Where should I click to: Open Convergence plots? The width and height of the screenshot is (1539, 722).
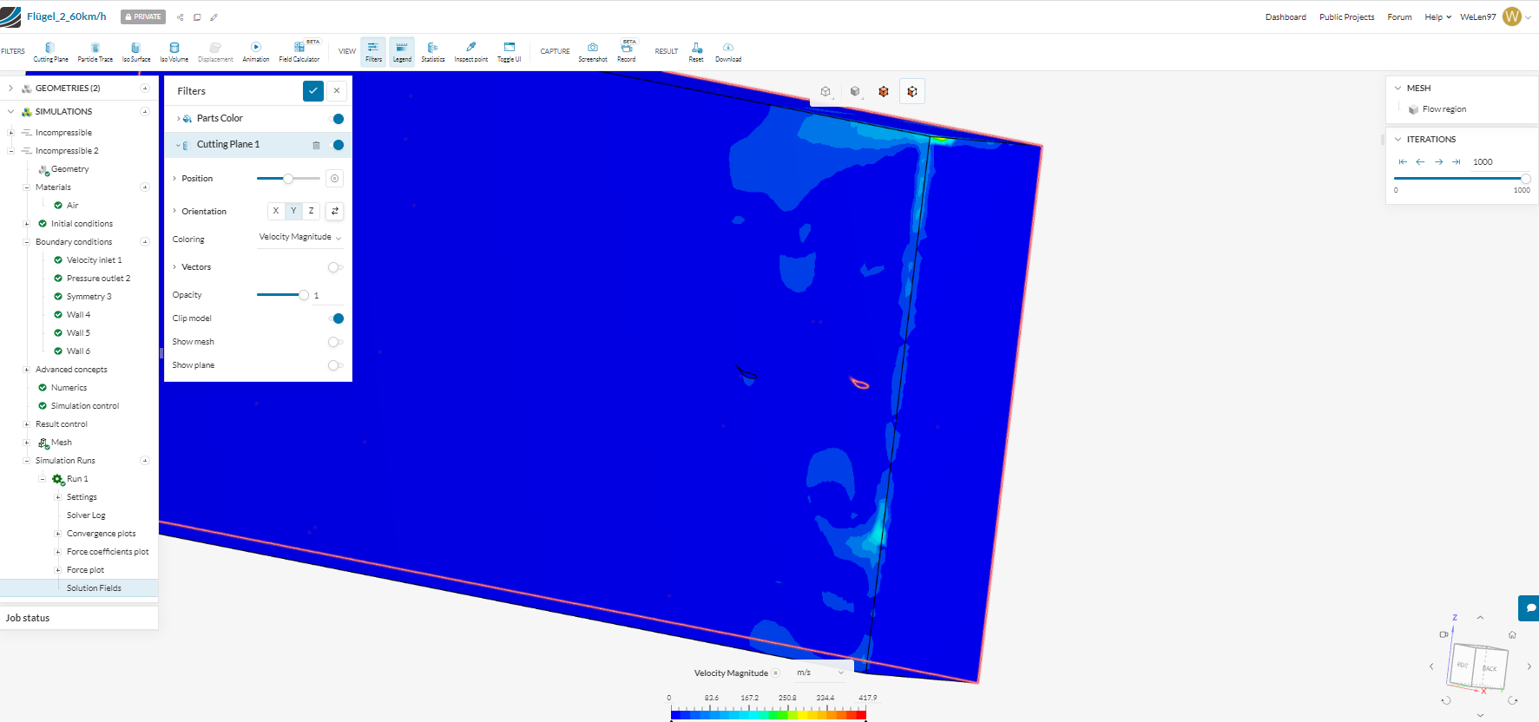pos(101,534)
